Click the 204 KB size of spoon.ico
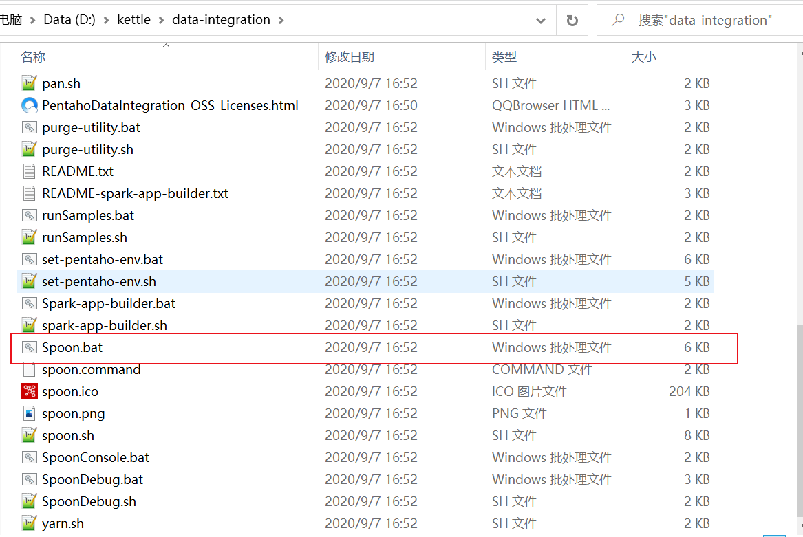 point(689,391)
